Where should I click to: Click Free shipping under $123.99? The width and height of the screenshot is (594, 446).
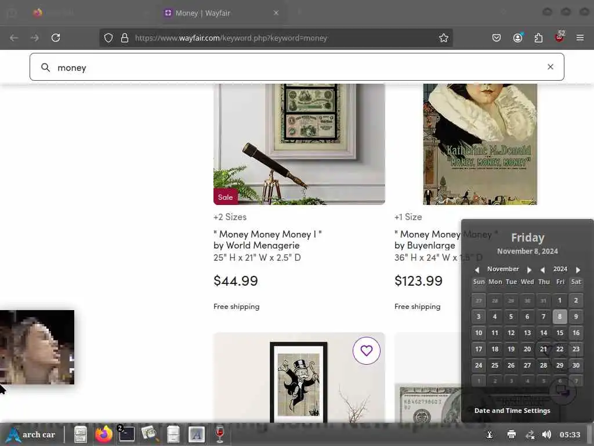418,307
